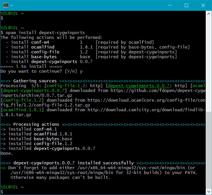Click 'installed config-file.1.2' line
Image resolution: width=212 pixels, height=195 pixels.
point(36,144)
